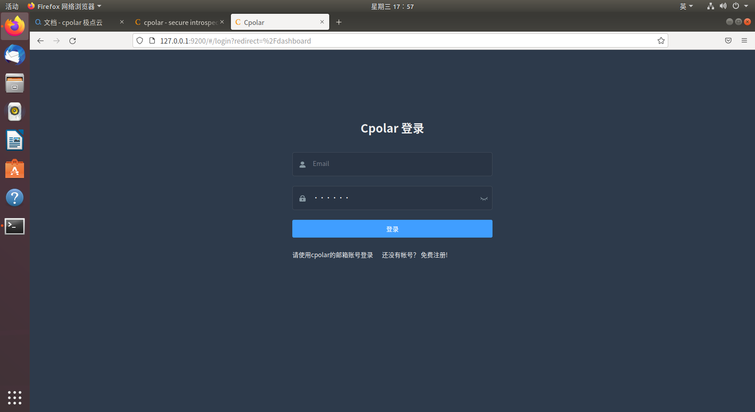Click the blue 登录 login button
This screenshot has height=412, width=755.
tap(392, 229)
